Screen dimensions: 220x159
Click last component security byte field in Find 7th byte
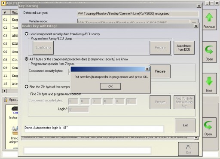click(x=131, y=101)
